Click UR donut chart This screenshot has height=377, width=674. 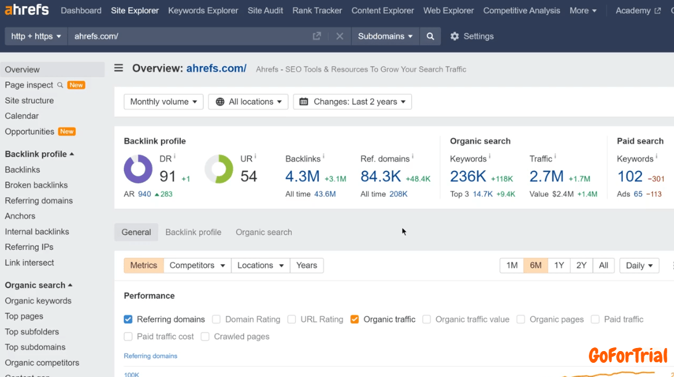coord(219,169)
